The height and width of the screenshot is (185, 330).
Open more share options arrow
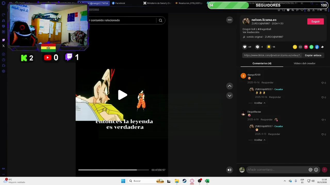pyautogui.click(x=322, y=47)
